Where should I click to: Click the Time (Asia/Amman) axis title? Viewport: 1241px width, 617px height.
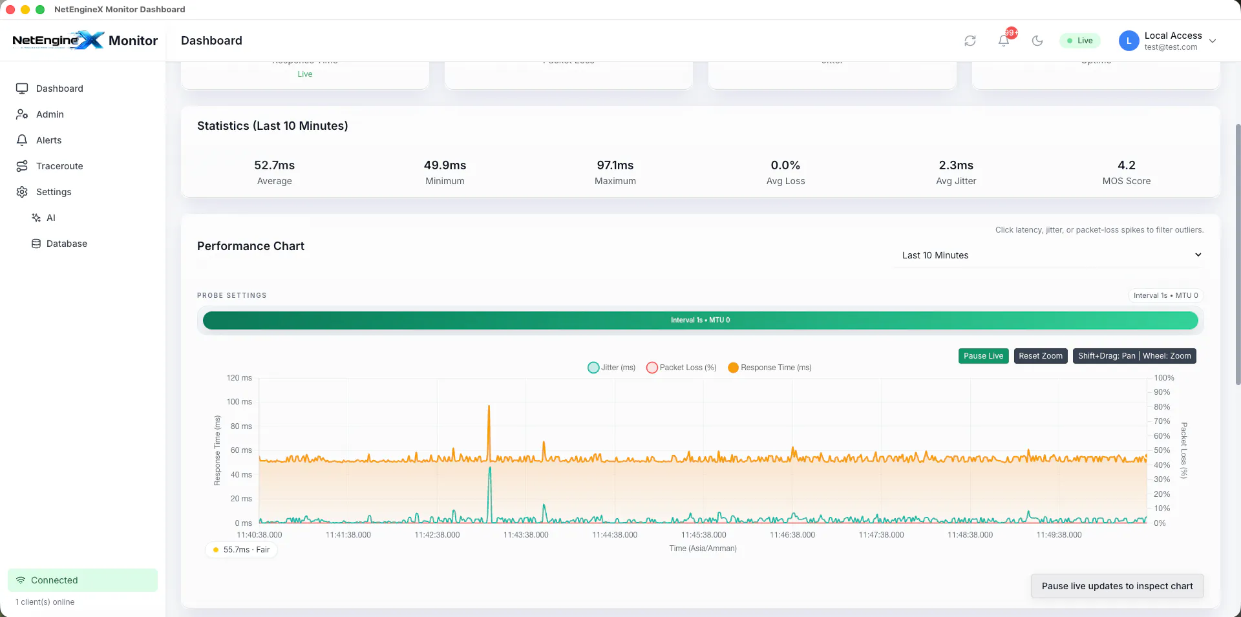pos(703,549)
